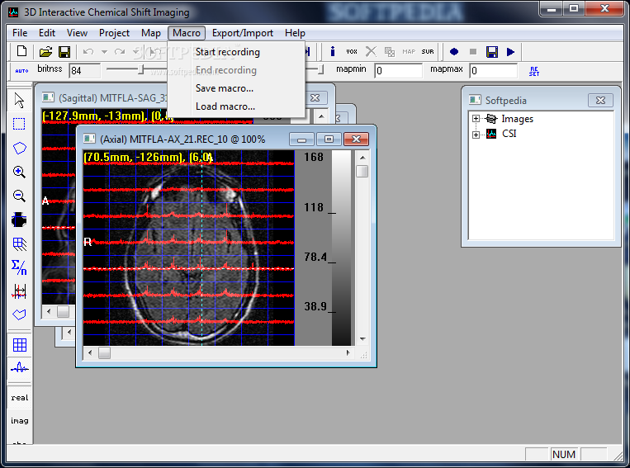
Task: Click the black-and-blue cross tool icon
Action: pyautogui.click(x=19, y=220)
